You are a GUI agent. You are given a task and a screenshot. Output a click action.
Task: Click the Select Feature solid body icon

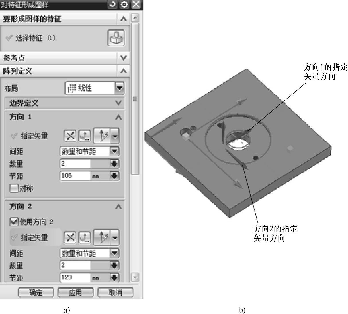[x=116, y=38]
